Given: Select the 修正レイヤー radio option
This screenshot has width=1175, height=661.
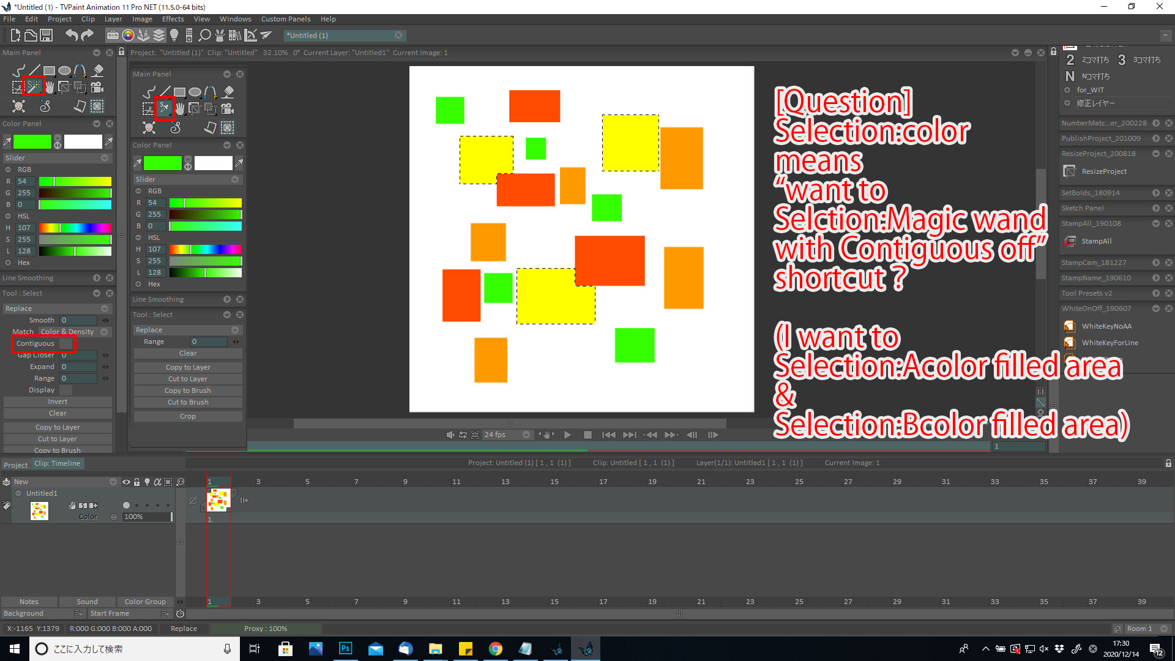Looking at the screenshot, I should pyautogui.click(x=1067, y=103).
